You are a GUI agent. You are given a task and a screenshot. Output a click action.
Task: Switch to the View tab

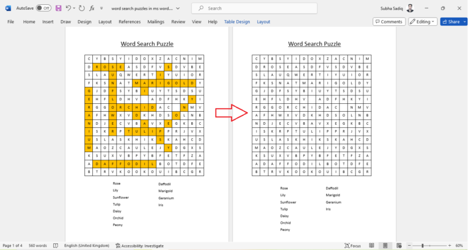click(x=197, y=21)
